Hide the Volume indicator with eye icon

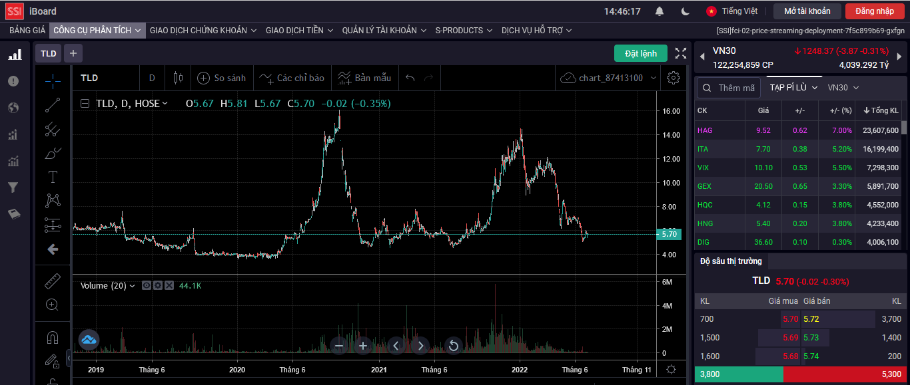point(146,286)
